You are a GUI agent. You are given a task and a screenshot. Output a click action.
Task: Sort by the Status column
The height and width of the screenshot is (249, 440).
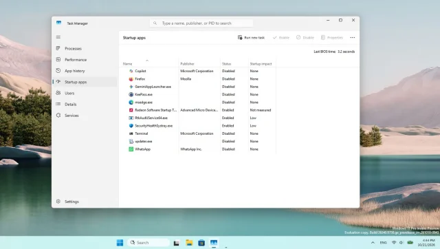(226, 64)
